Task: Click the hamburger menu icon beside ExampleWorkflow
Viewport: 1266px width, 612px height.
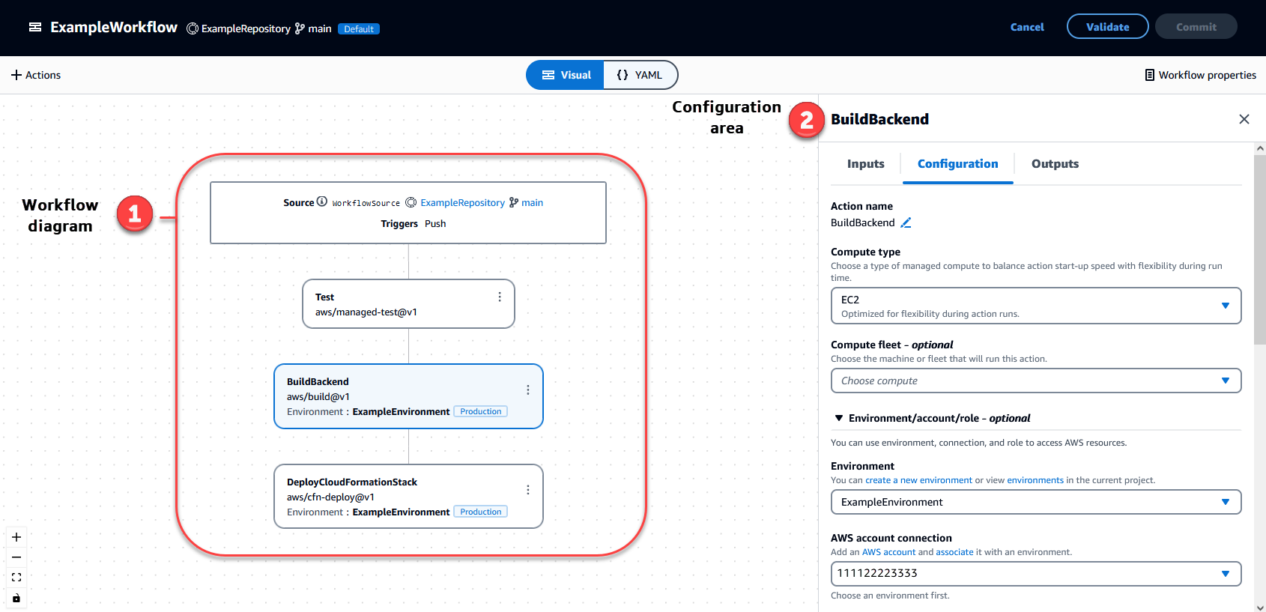Action: pos(34,27)
